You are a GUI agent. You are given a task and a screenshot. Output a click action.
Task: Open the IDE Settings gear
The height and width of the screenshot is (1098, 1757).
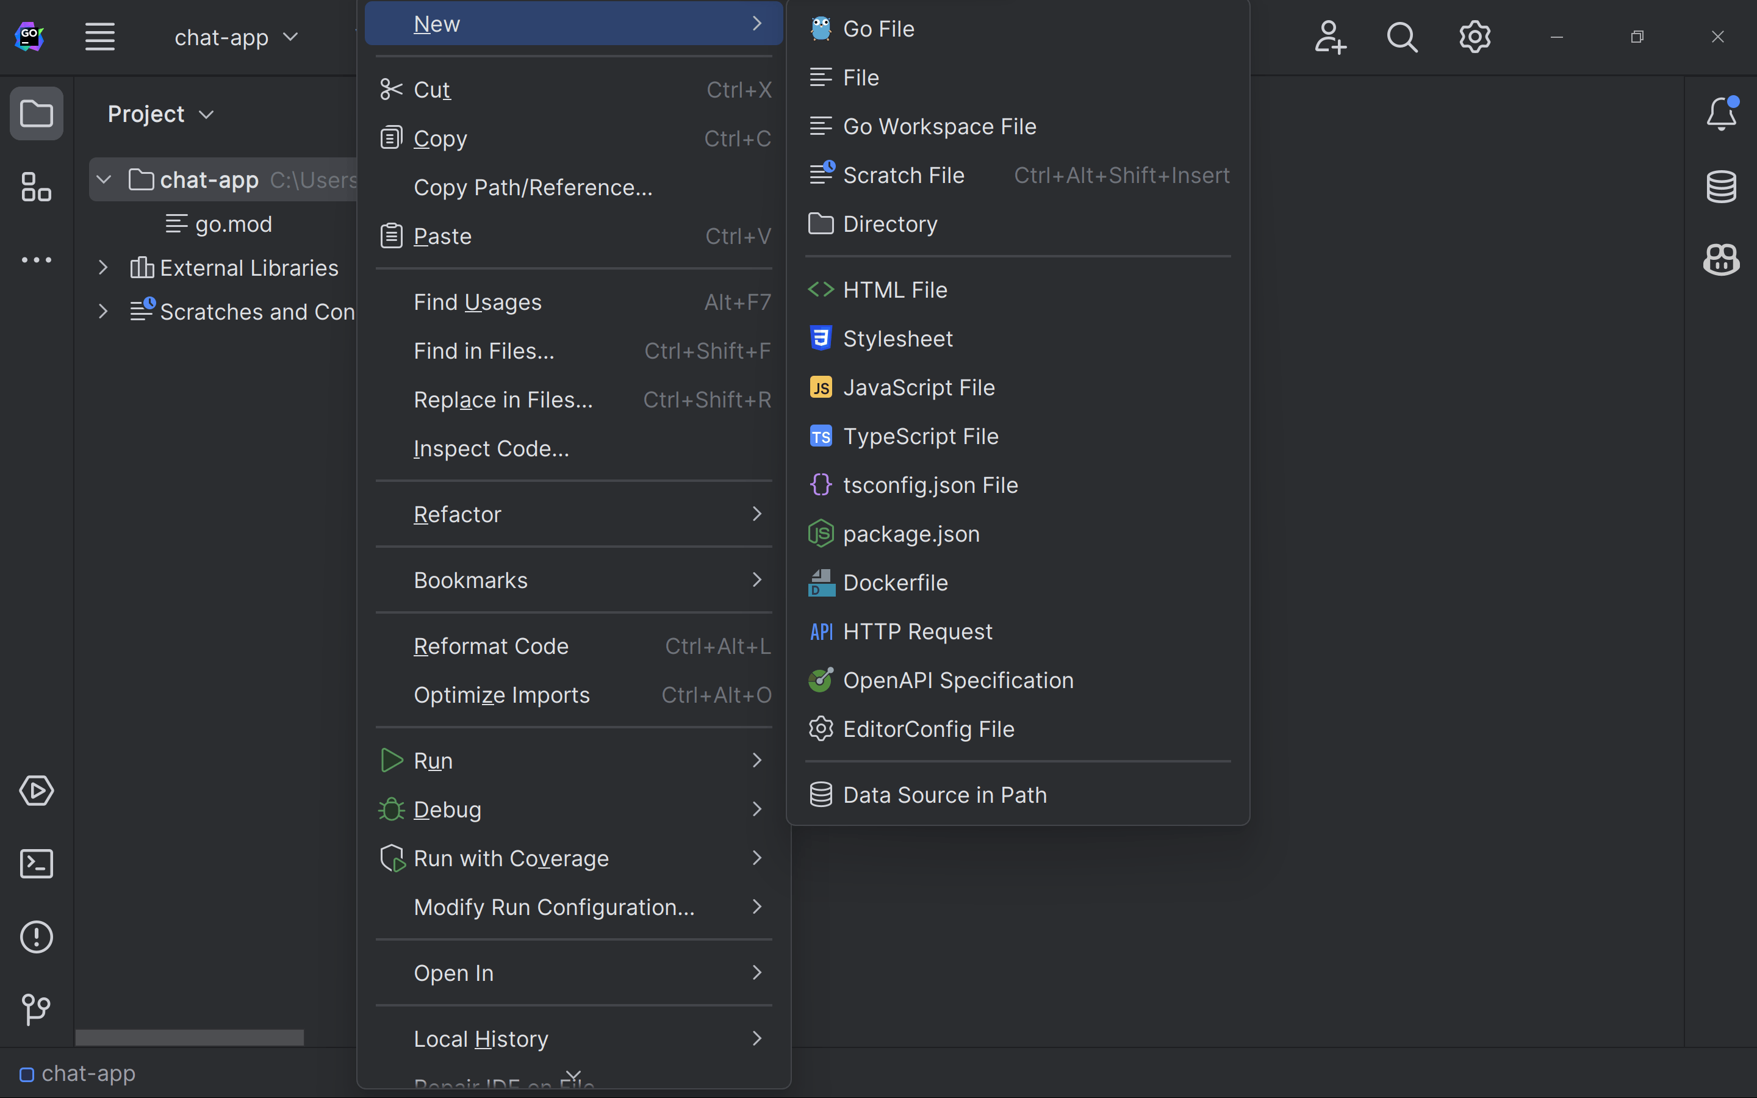[x=1475, y=37]
